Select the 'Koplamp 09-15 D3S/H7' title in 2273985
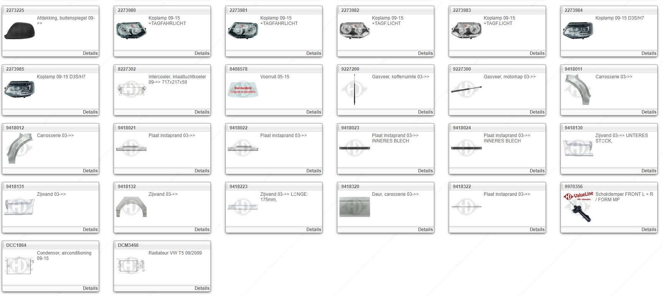The image size is (663, 296). [61, 77]
